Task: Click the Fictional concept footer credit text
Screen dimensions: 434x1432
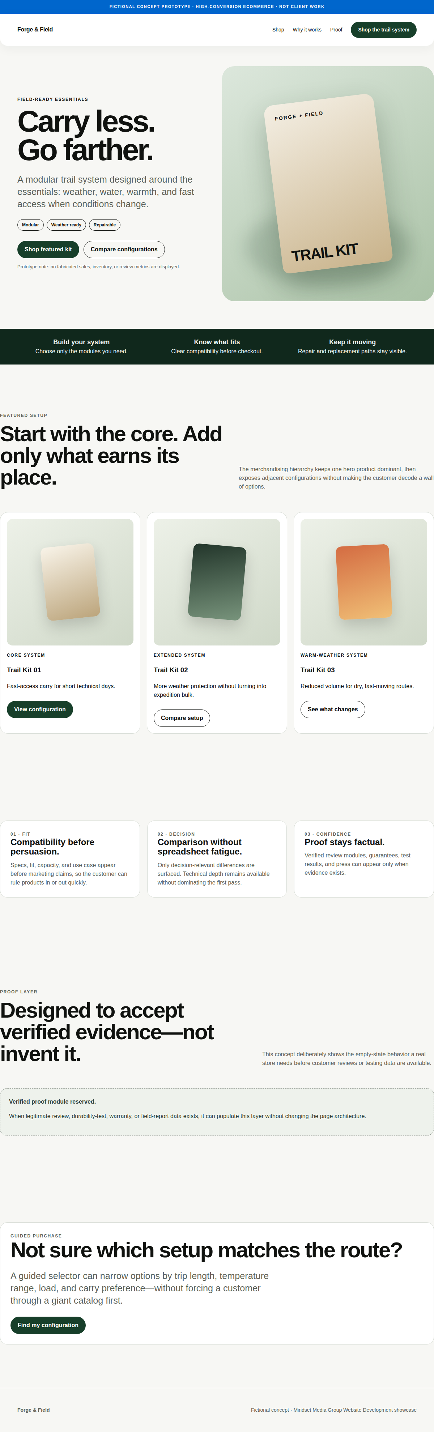Action: coord(333,1410)
